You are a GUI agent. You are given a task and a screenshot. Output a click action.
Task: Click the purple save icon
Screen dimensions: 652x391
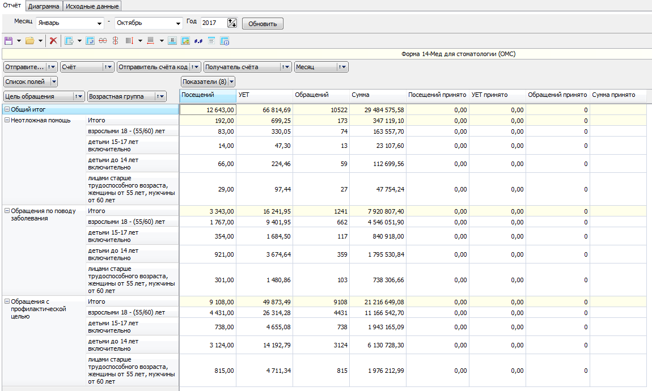(x=9, y=41)
